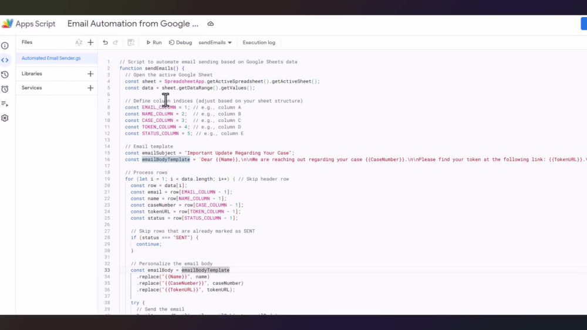Undo the last edit
587x330 pixels.
[x=105, y=42]
